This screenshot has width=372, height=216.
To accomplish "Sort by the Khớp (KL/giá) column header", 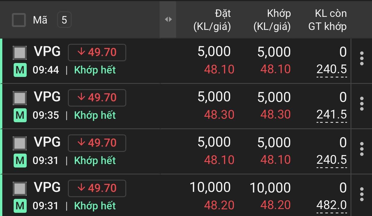I will click(272, 20).
